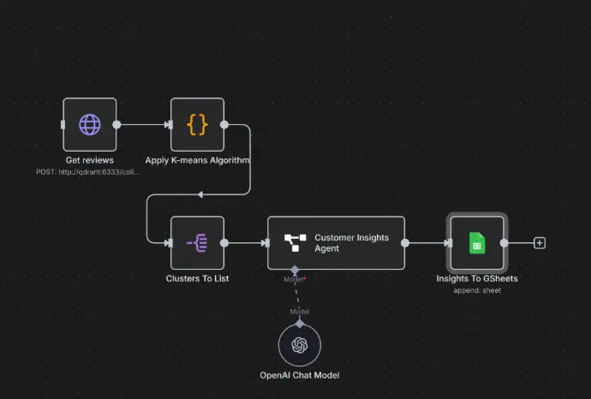Click the "Insights To GSheets" label text

[x=476, y=278]
